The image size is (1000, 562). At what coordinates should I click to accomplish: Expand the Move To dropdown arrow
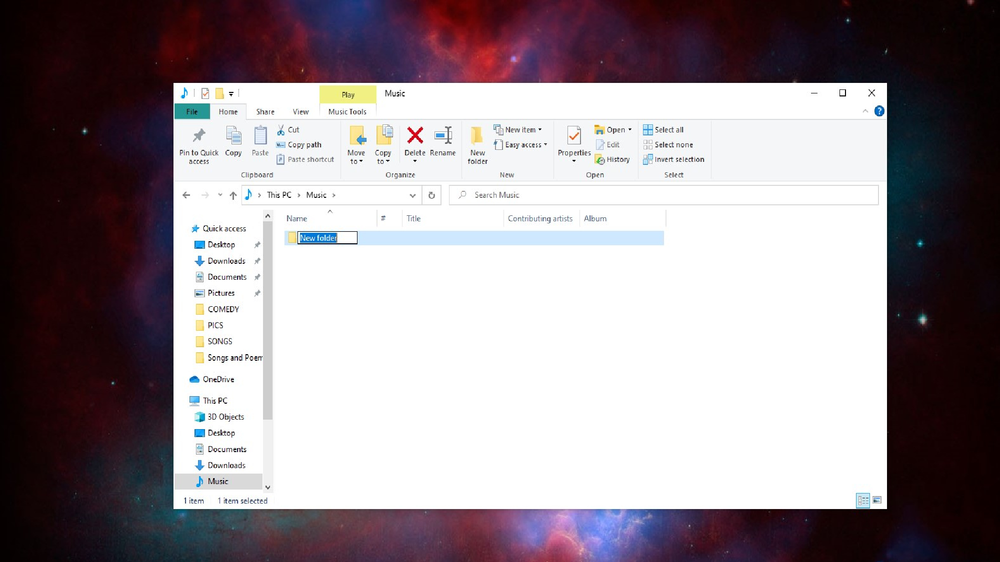click(x=362, y=161)
